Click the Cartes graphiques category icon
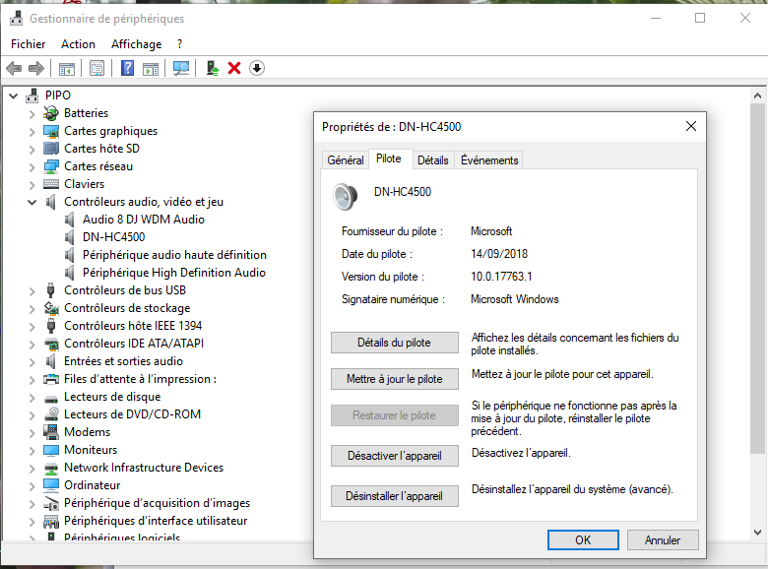Image resolution: width=768 pixels, height=569 pixels. pos(51,131)
